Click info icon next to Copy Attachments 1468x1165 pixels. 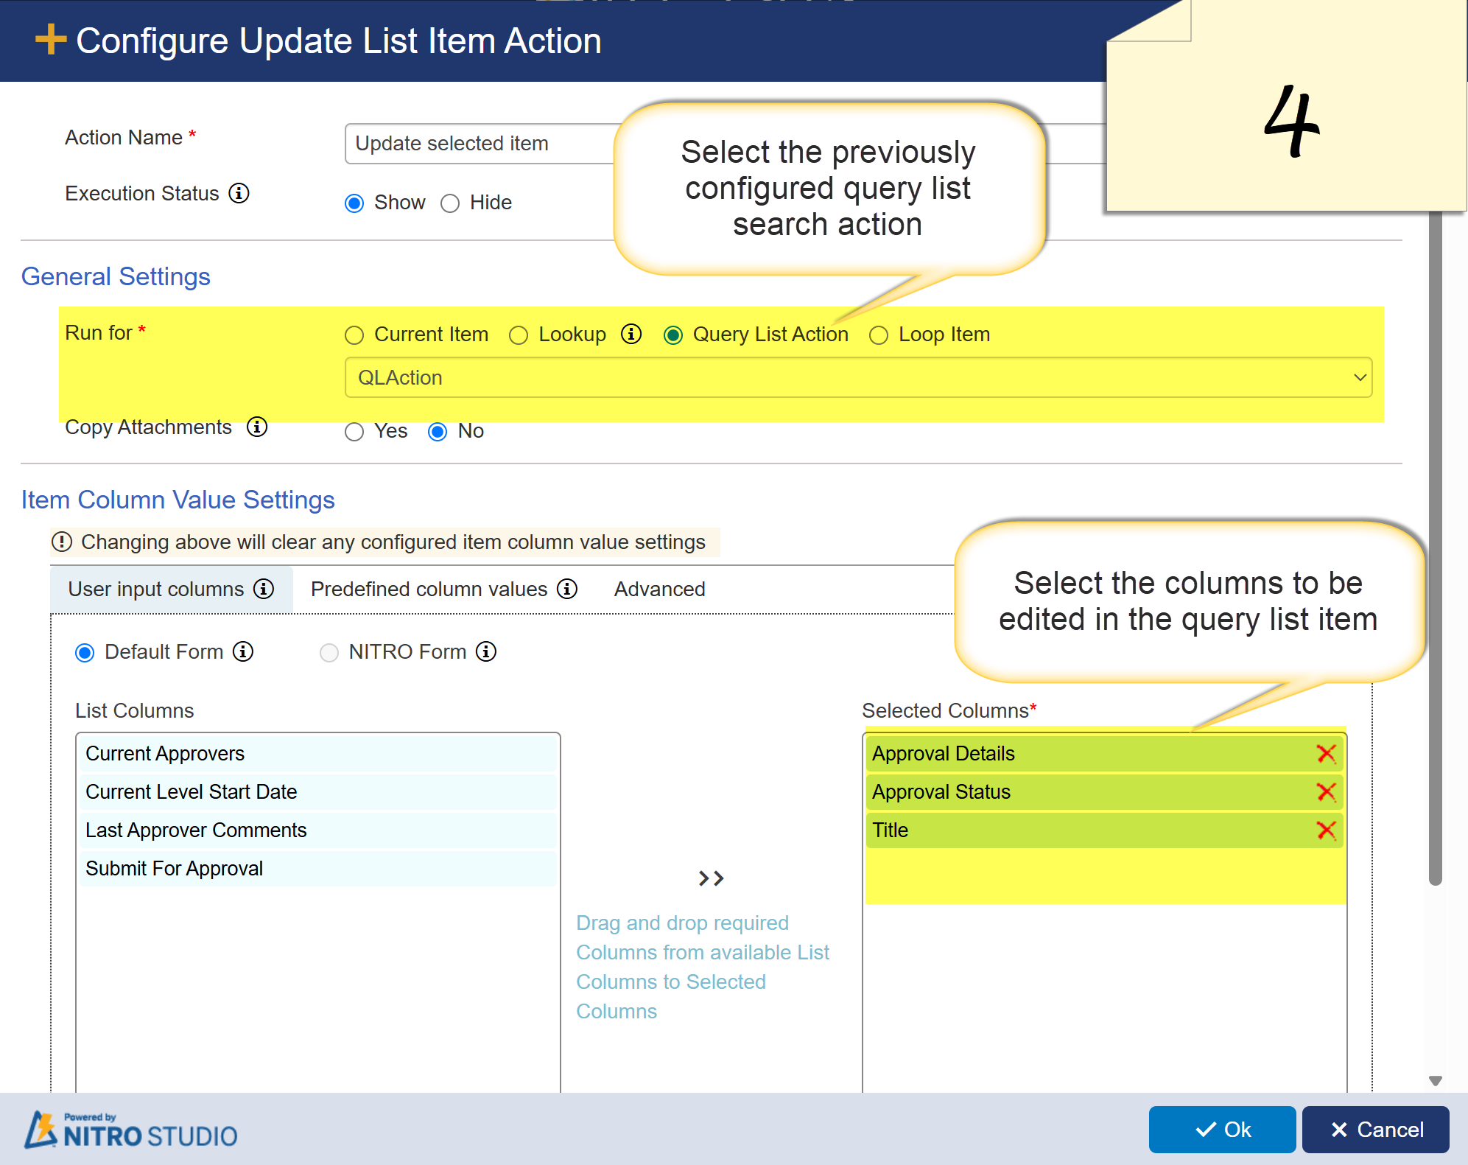[x=256, y=427]
